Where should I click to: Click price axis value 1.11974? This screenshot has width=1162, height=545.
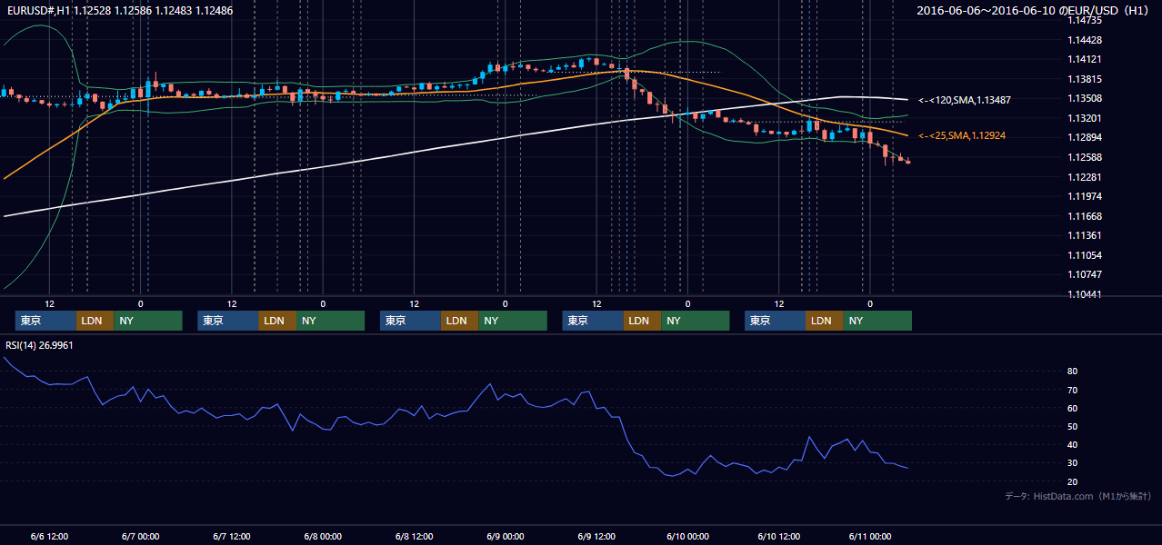coord(1085,196)
